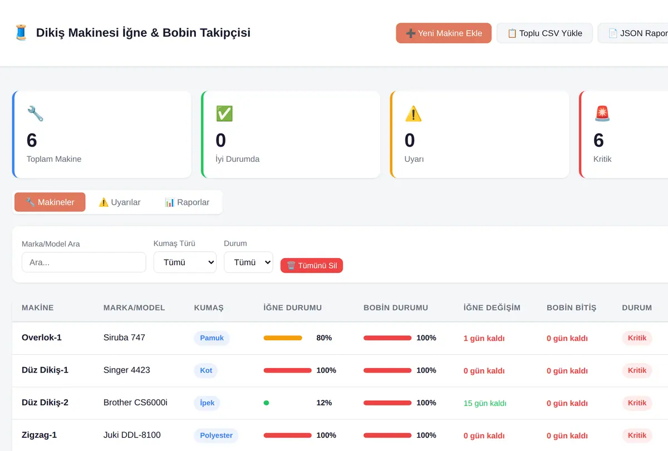
Task: Click the Singer 4423 model cell
Action: [127, 370]
